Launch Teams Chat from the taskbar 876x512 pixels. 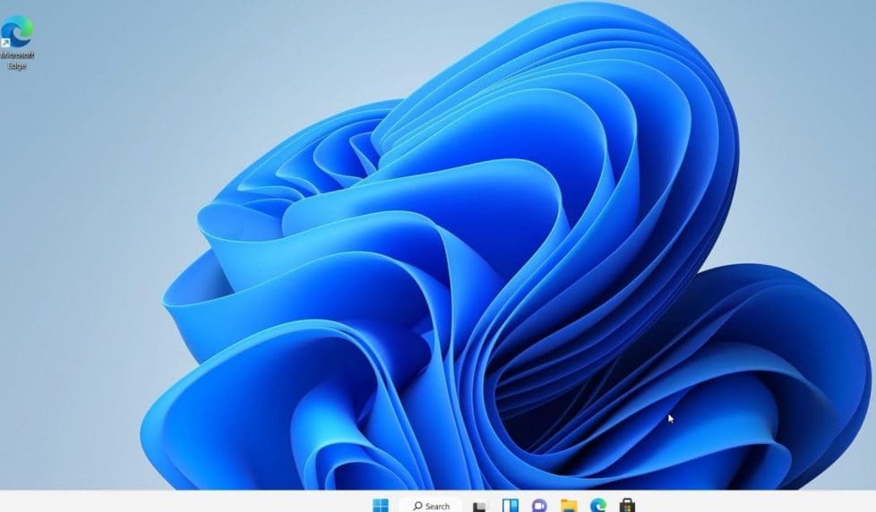point(539,506)
